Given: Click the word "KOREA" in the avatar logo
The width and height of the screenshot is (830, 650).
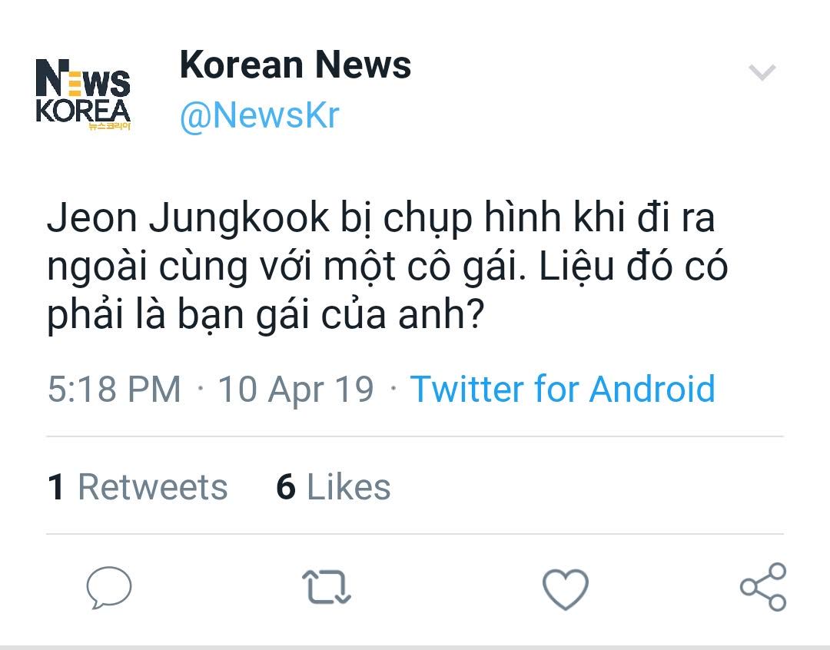Looking at the screenshot, I should pos(83,108).
